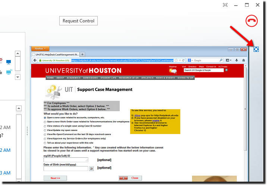Open the date of birth calendar picker
The height and width of the screenshot is (185, 267).
pos(91,169)
